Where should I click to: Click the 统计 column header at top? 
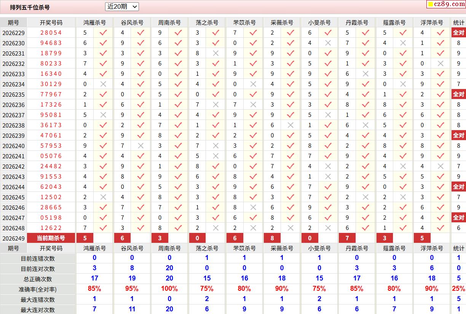(459, 23)
